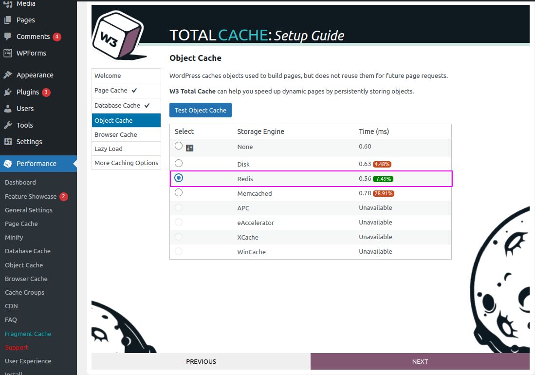Open Fragment Cache submenu link
The image size is (535, 375).
pos(28,334)
